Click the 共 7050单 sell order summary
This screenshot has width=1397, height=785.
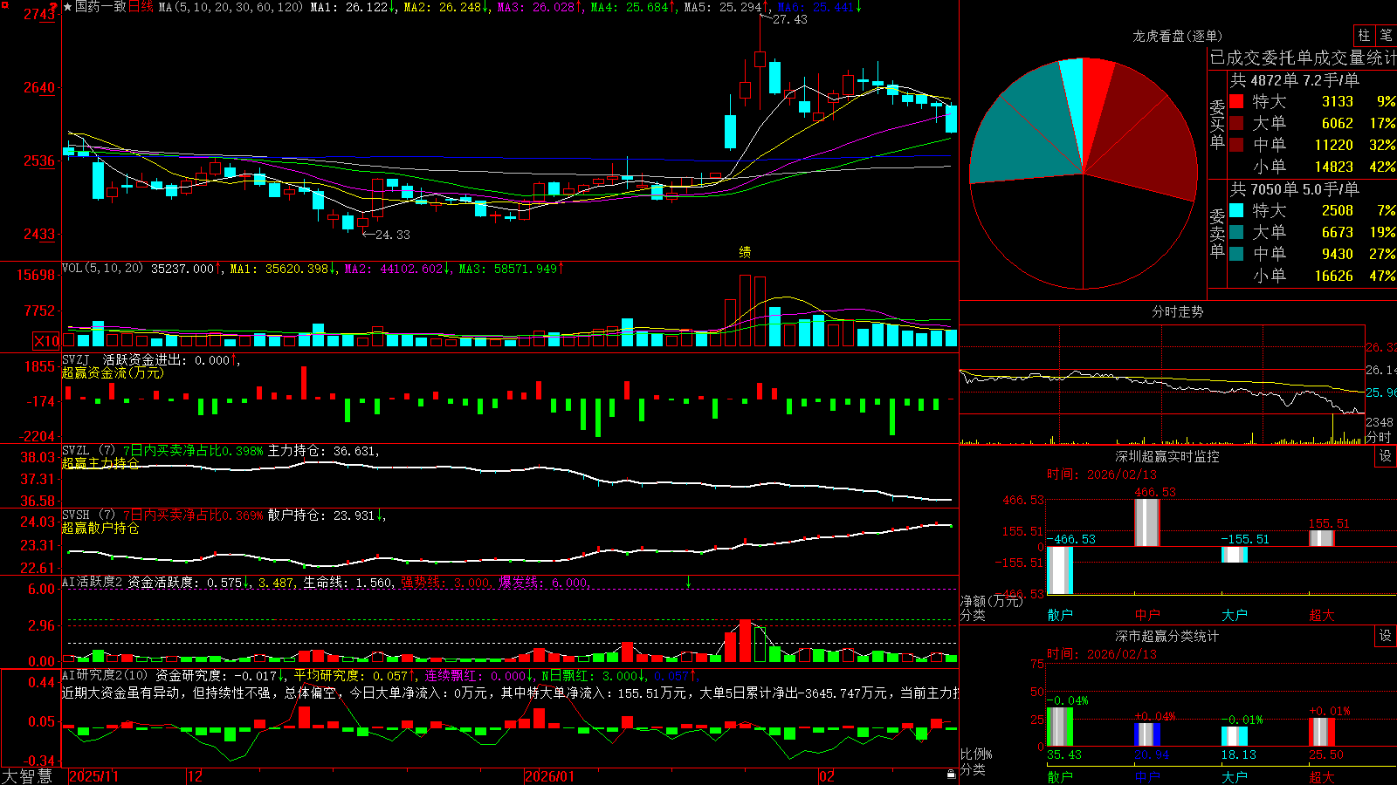click(x=1295, y=189)
